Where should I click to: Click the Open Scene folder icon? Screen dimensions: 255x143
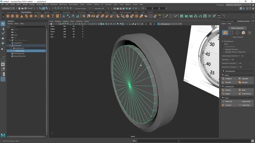tap(22, 8)
